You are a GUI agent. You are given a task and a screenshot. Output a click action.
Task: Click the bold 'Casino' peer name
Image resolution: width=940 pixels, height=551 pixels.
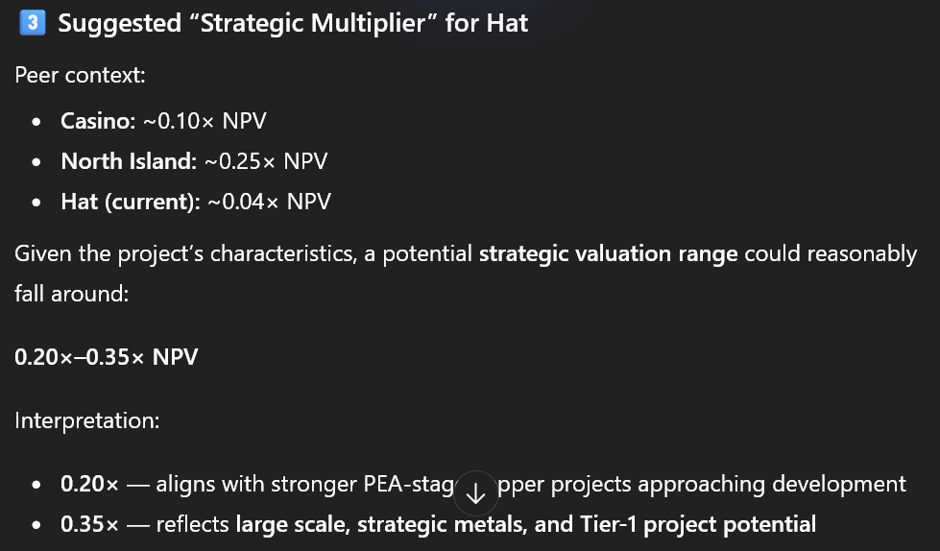[92, 120]
